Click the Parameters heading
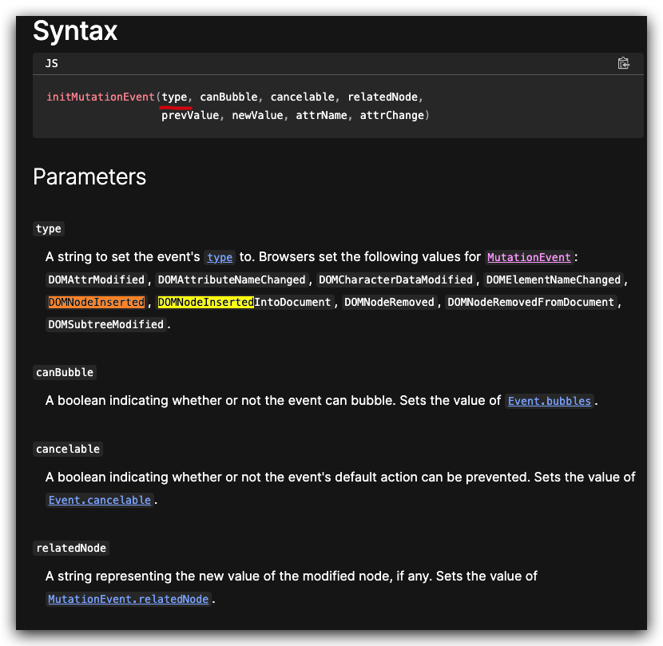663x646 pixels. coord(89,176)
